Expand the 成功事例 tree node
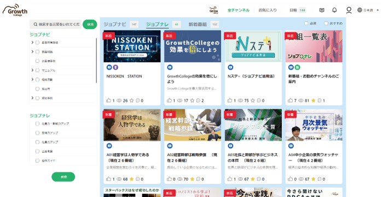Viewport: 383px width, 197px height. tap(32, 98)
